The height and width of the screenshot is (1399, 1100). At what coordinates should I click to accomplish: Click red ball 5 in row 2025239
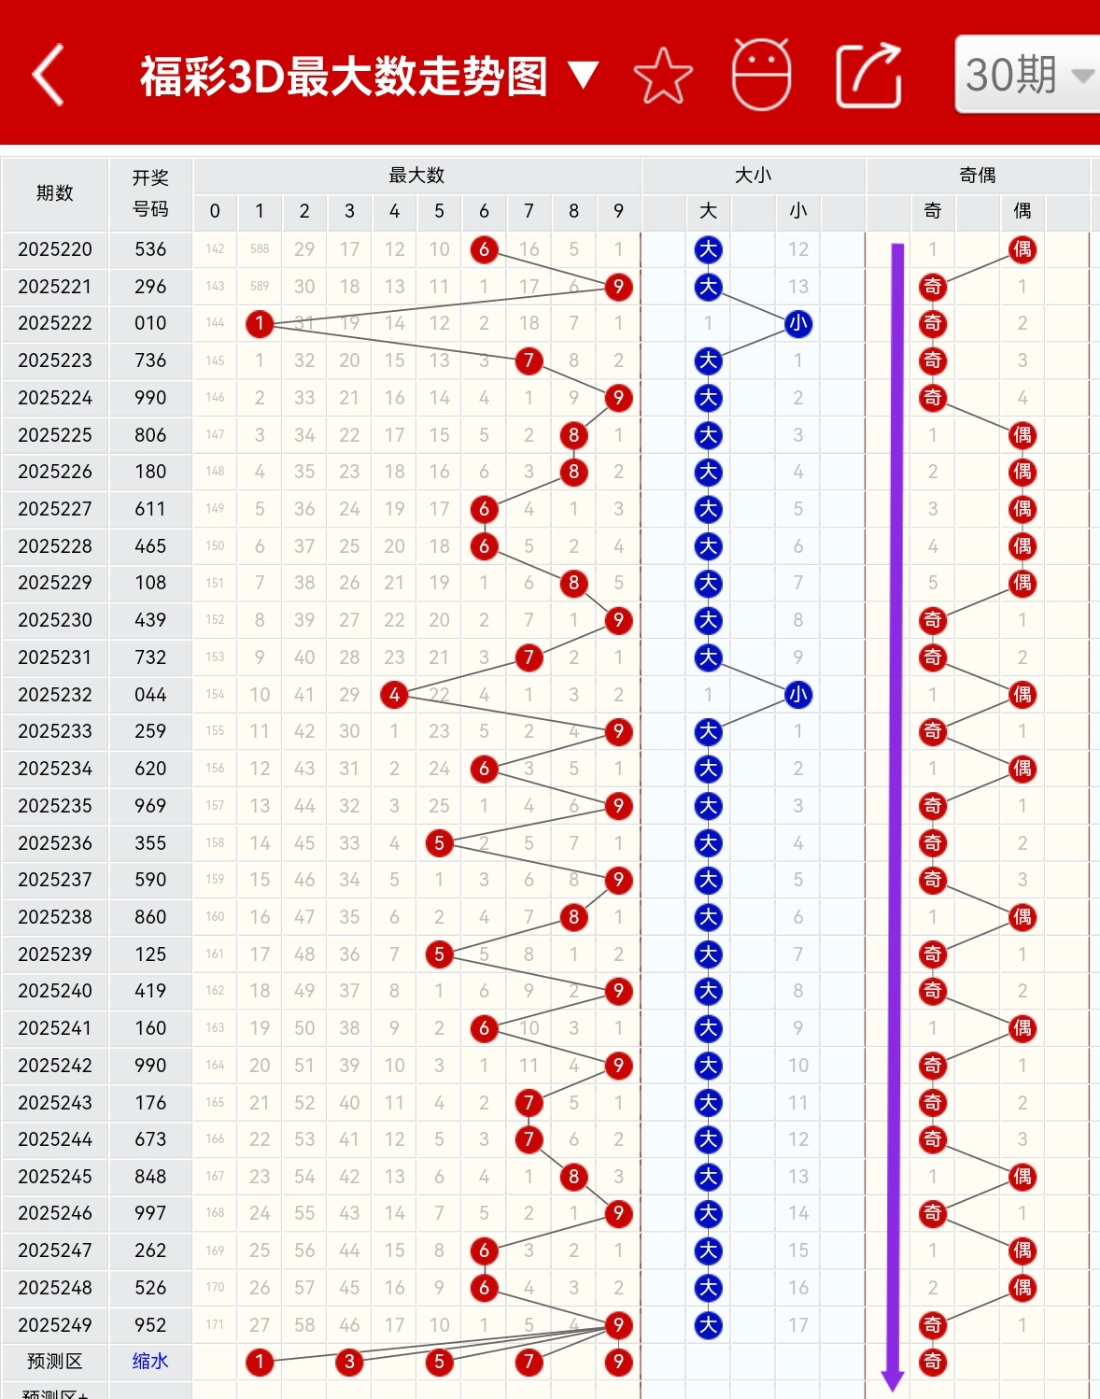[x=439, y=954]
